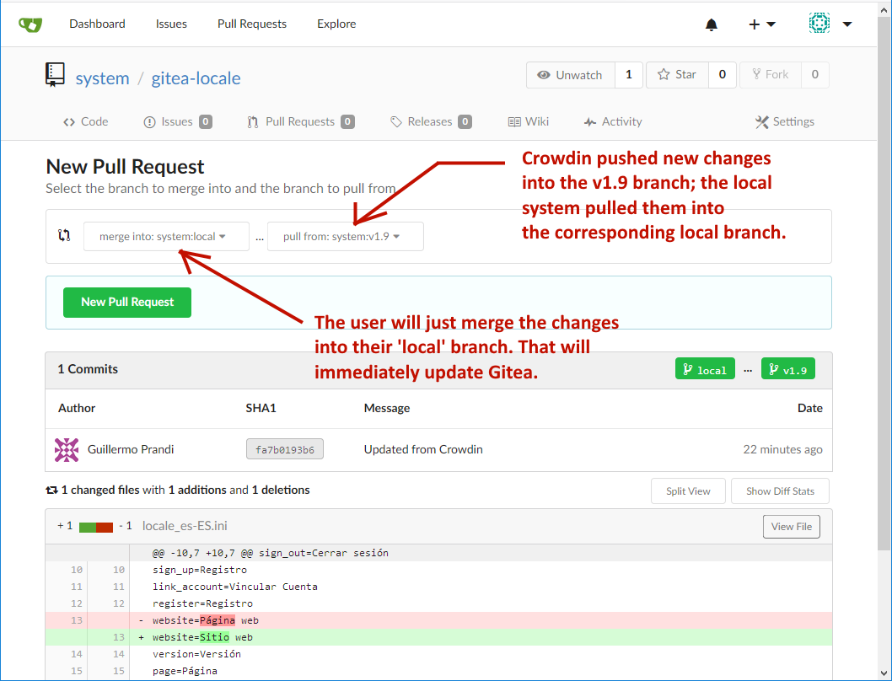The image size is (892, 681).
Task: Click the line 'link_account=Vincular Cuenta'
Action: [438, 587]
